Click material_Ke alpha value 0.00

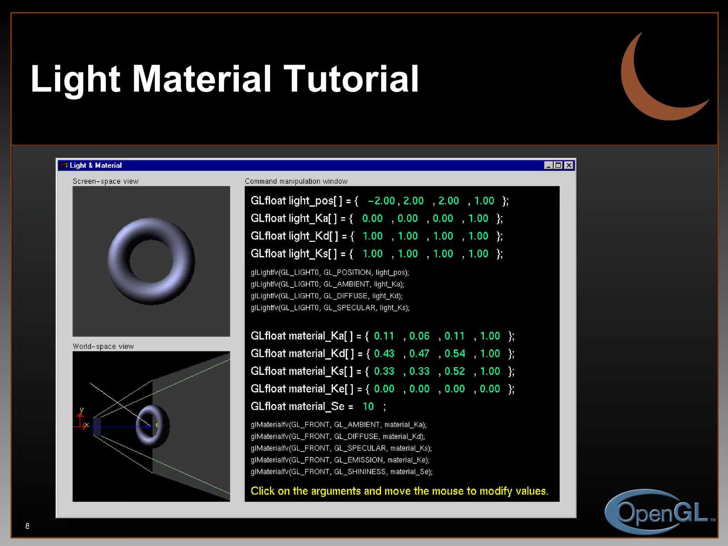click(490, 389)
